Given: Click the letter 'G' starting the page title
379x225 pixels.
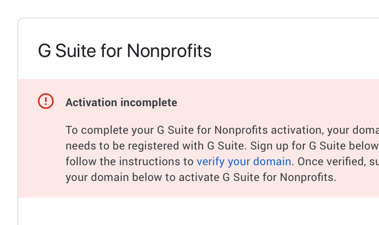Looking at the screenshot, I should 45,51.
